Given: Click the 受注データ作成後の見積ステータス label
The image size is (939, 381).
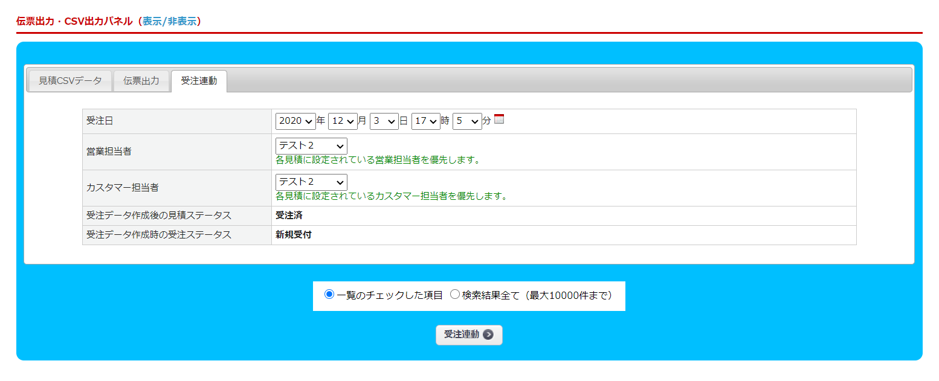Looking at the screenshot, I should (159, 216).
